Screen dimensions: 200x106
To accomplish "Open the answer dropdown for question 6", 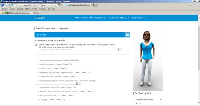I will point(77,83).
